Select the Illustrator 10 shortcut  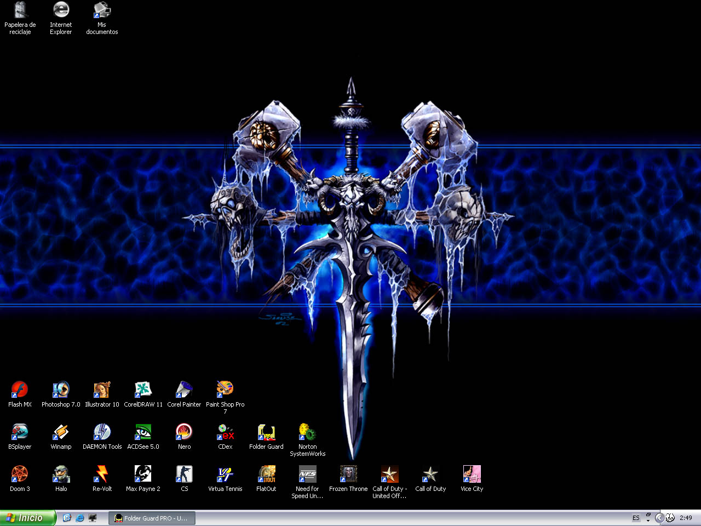coord(102,394)
